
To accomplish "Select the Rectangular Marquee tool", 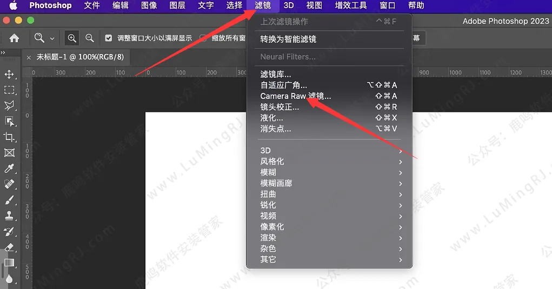I will point(9,90).
